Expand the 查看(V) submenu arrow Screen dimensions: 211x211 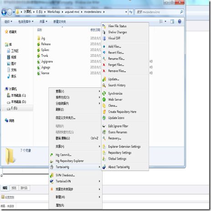click(x=99, y=91)
